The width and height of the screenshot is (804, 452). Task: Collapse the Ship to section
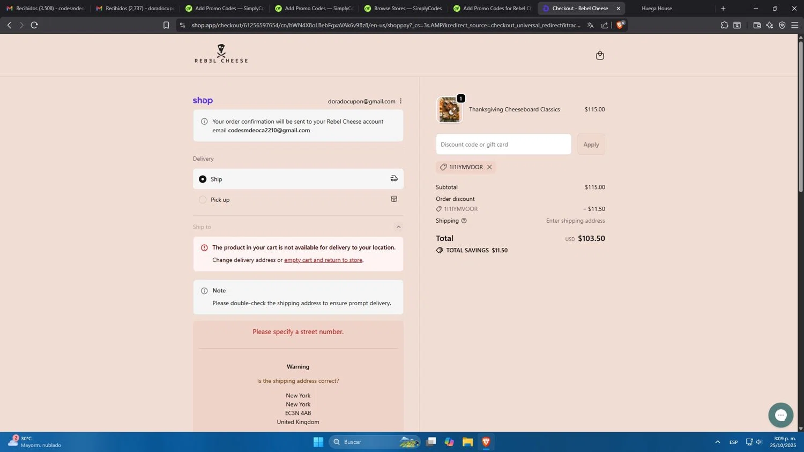click(x=398, y=227)
